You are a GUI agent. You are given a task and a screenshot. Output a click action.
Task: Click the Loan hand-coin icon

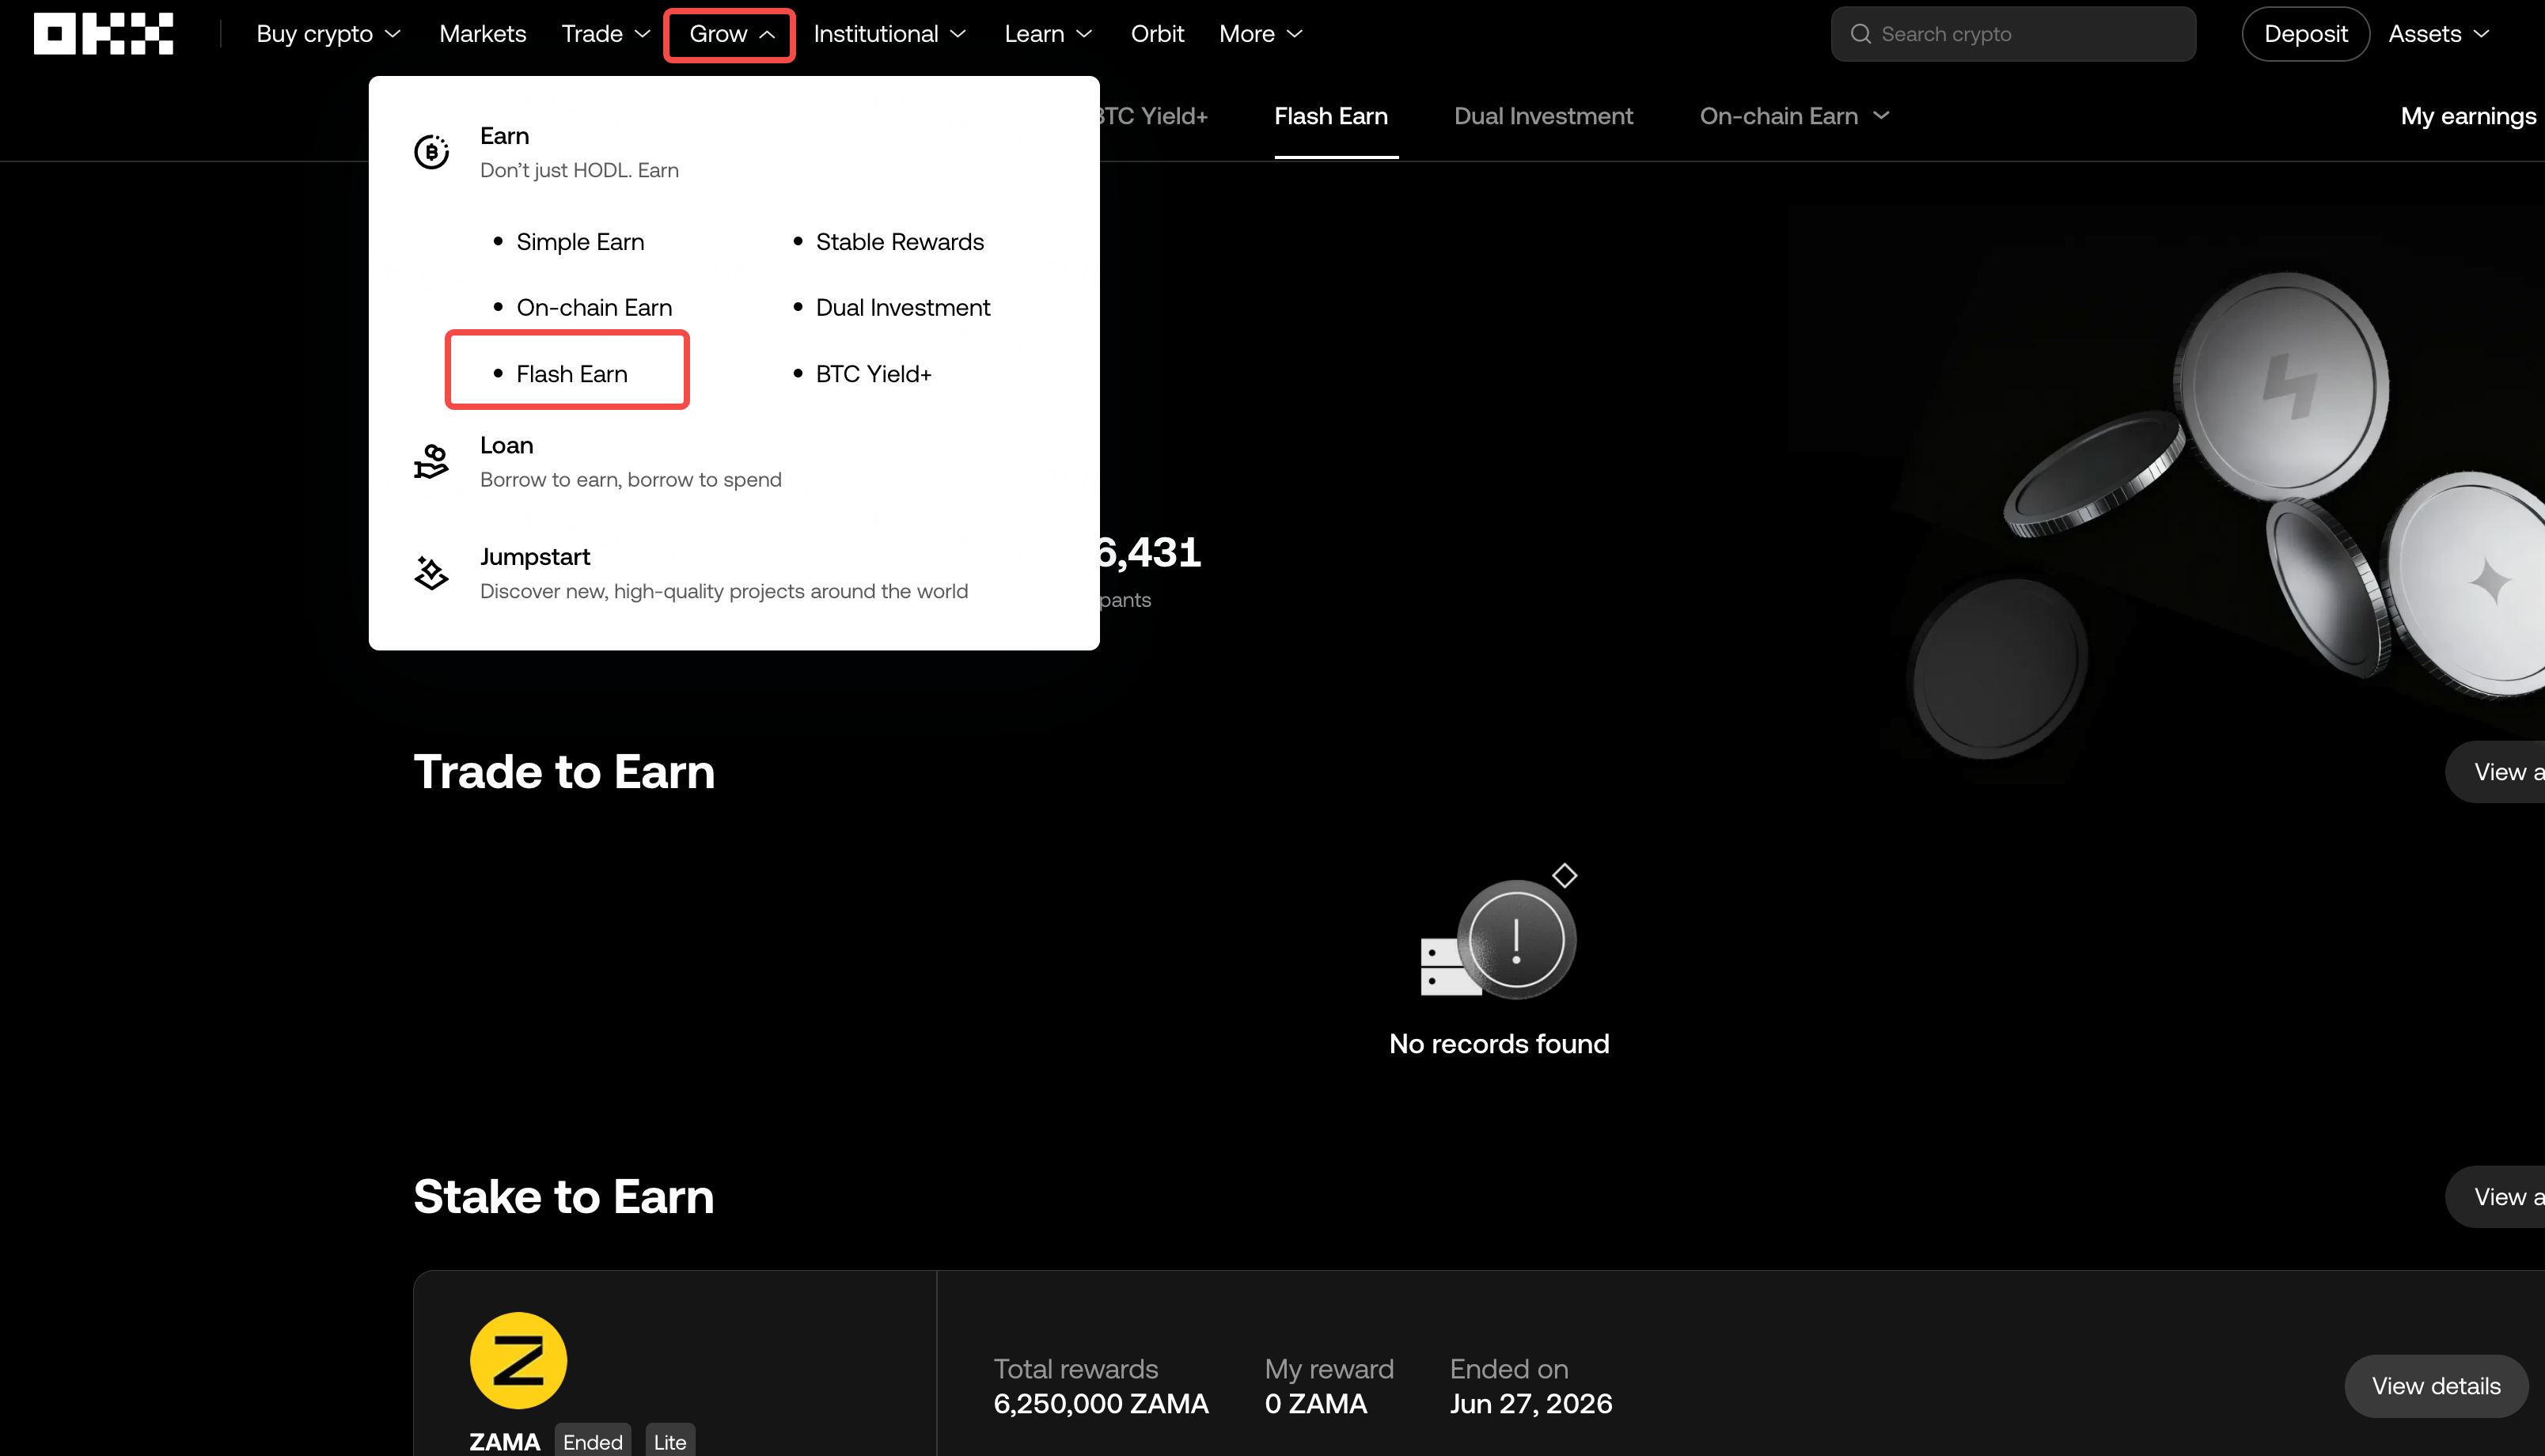tap(432, 462)
